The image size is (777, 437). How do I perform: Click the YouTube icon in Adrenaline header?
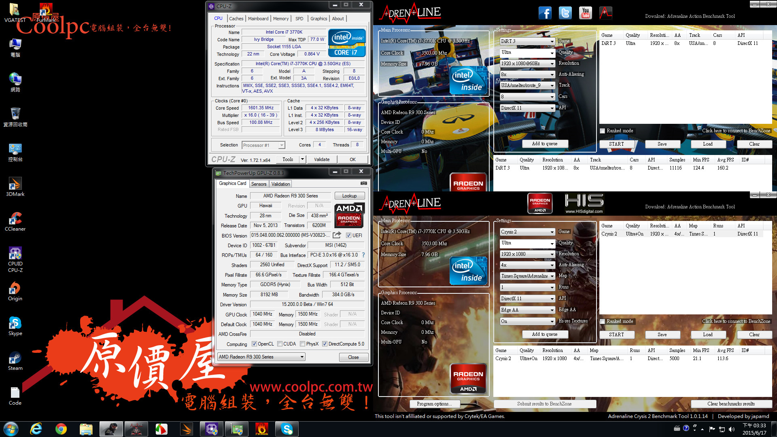586,13
